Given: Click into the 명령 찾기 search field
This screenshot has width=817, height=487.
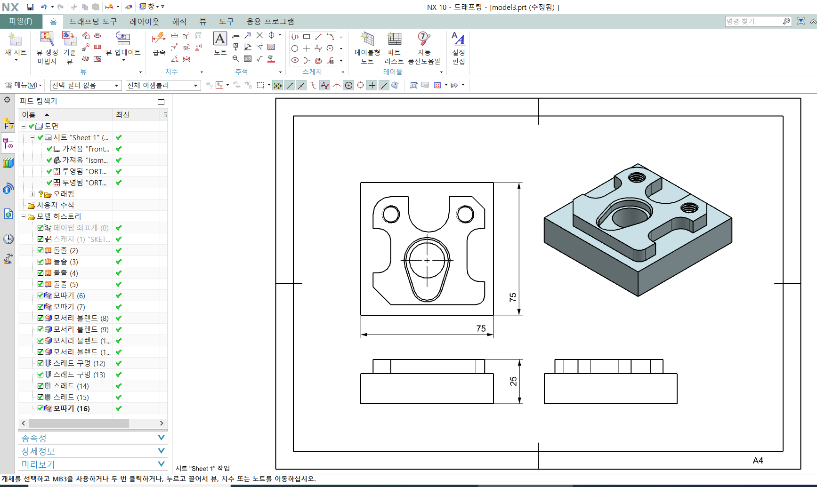Looking at the screenshot, I should pyautogui.click(x=753, y=21).
